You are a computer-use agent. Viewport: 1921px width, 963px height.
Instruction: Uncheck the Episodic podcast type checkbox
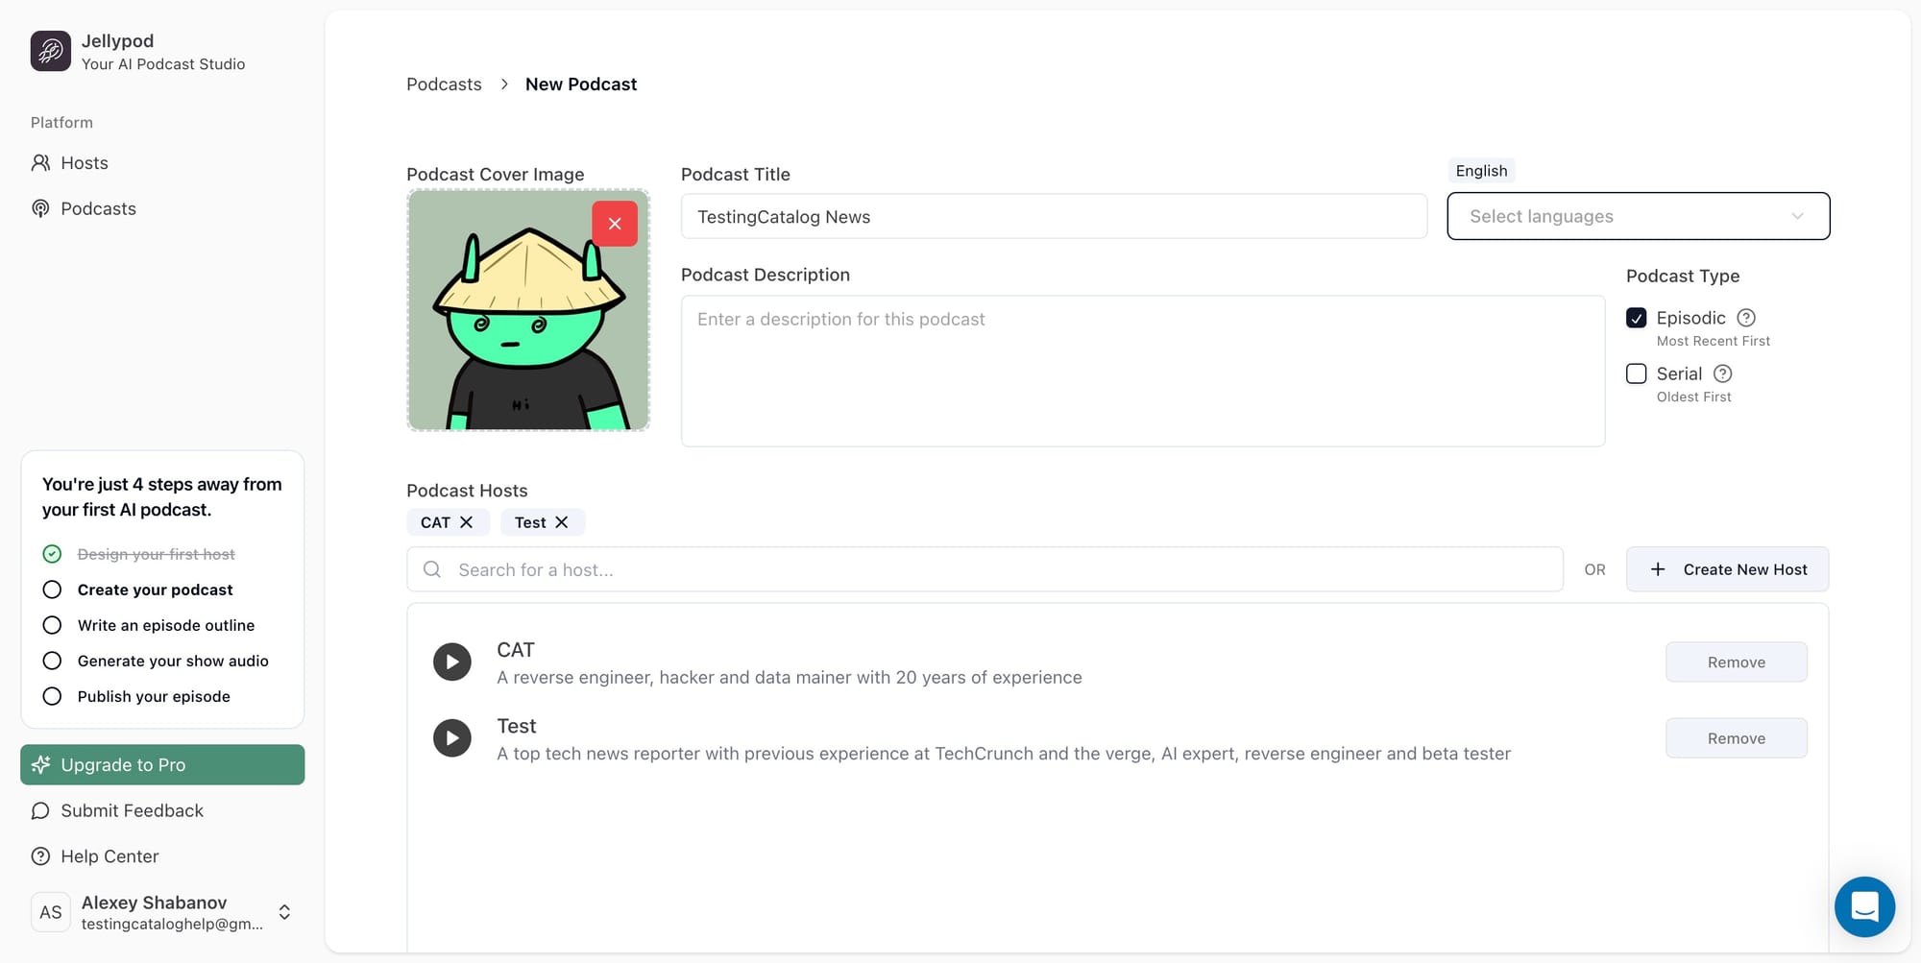(x=1637, y=318)
